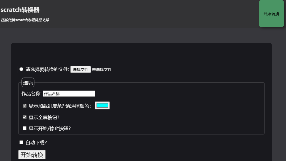Click the 作品名称: label before the input
Screen dimensions: 286x161
coord(31,94)
